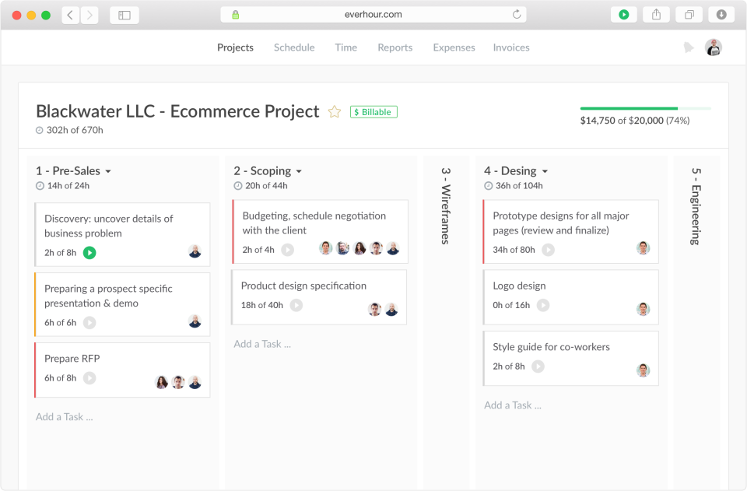747x491 pixels.
Task: Open the Reports tab
Action: tap(395, 47)
